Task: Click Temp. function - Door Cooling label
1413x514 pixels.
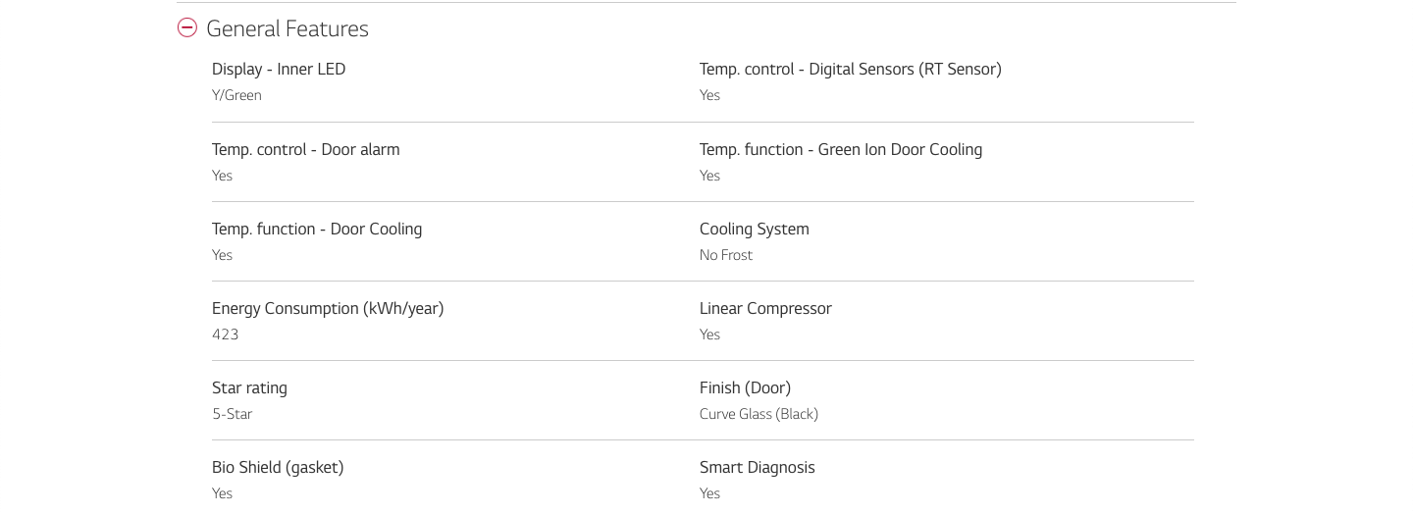Action: [317, 230]
